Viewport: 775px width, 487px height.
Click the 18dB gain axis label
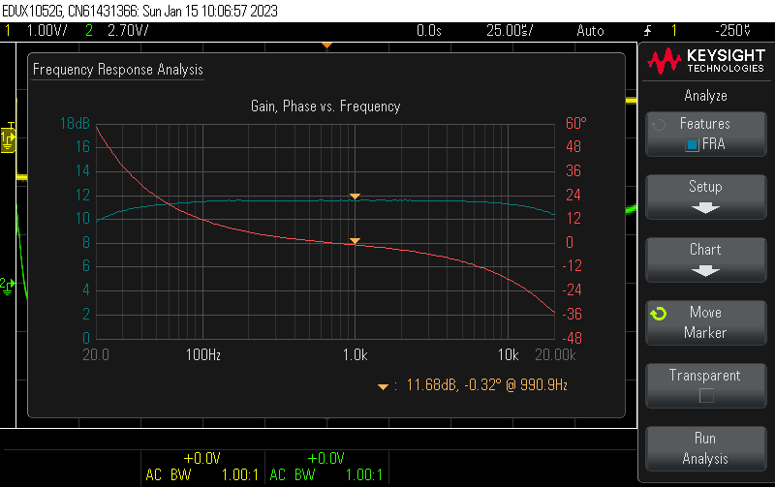click(75, 123)
